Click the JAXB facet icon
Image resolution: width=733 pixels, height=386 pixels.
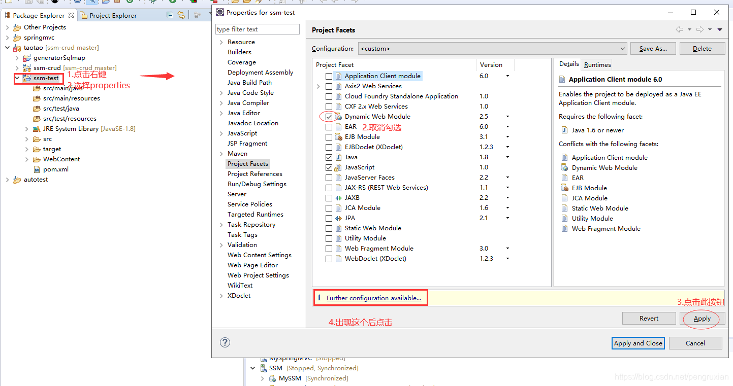338,198
